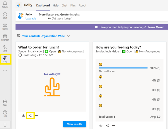The width and height of the screenshot is (168, 129).
Task: Expand the Your Content: Organization Wide dropdown
Action: pyautogui.click(x=68, y=36)
